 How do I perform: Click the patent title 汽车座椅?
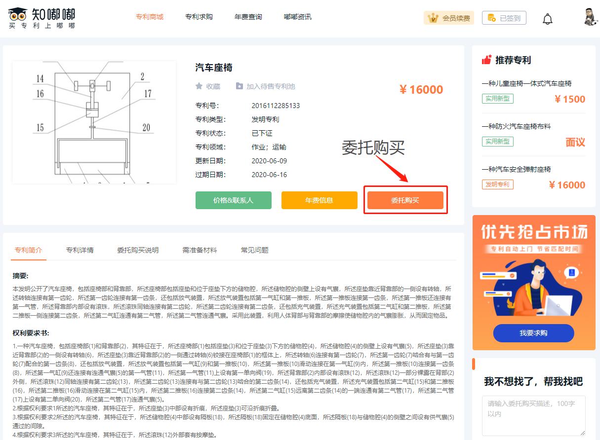tap(214, 68)
